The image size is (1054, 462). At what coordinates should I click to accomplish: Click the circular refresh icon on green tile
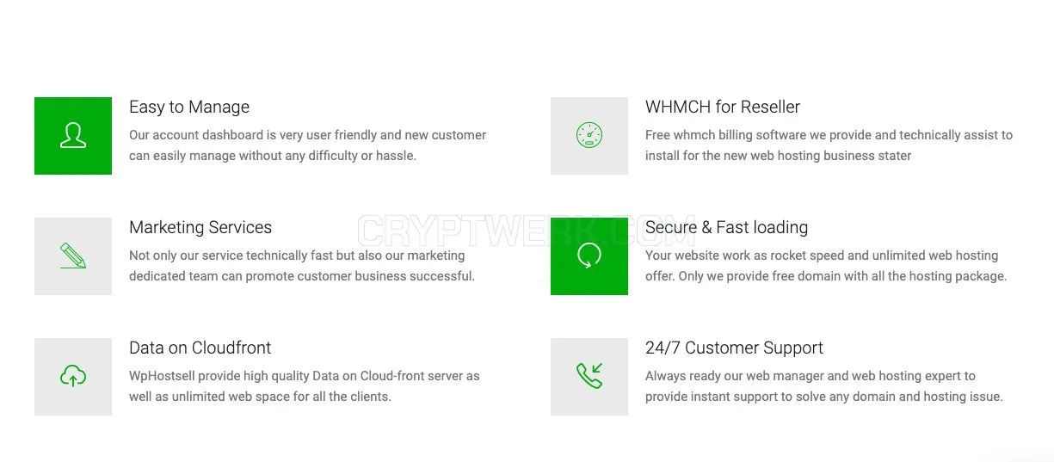589,256
